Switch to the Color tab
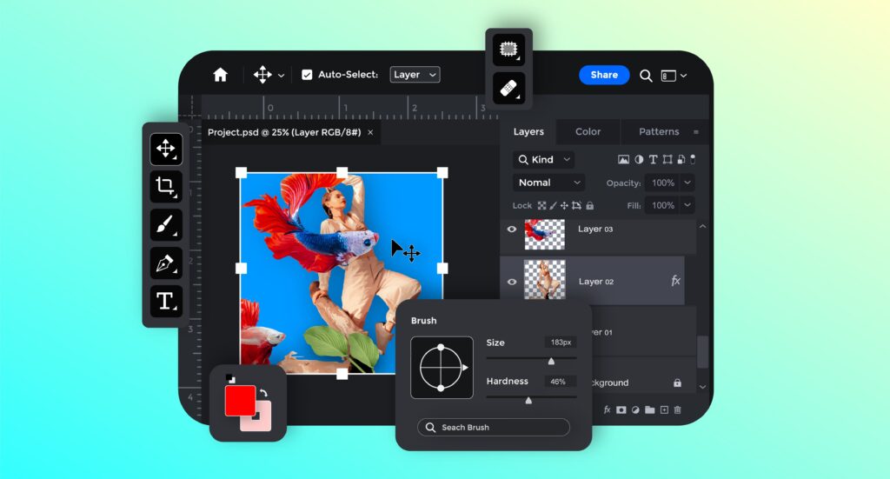 tap(588, 132)
